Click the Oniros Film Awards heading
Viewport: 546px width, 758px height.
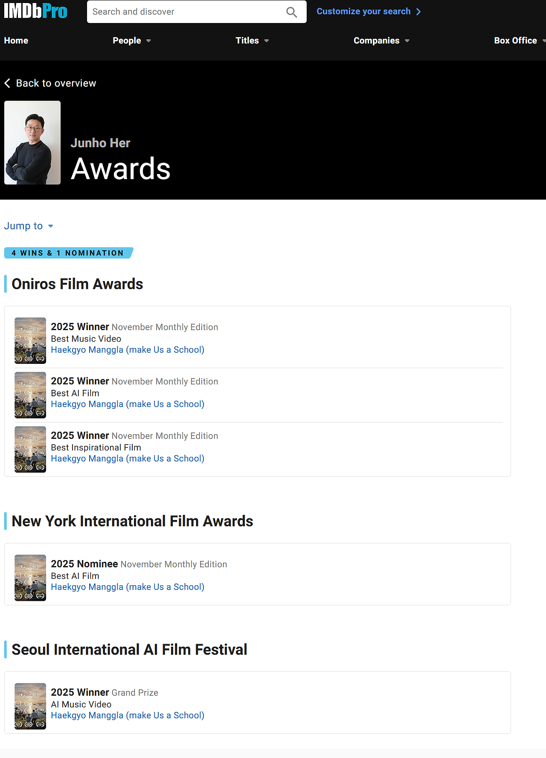(x=77, y=284)
